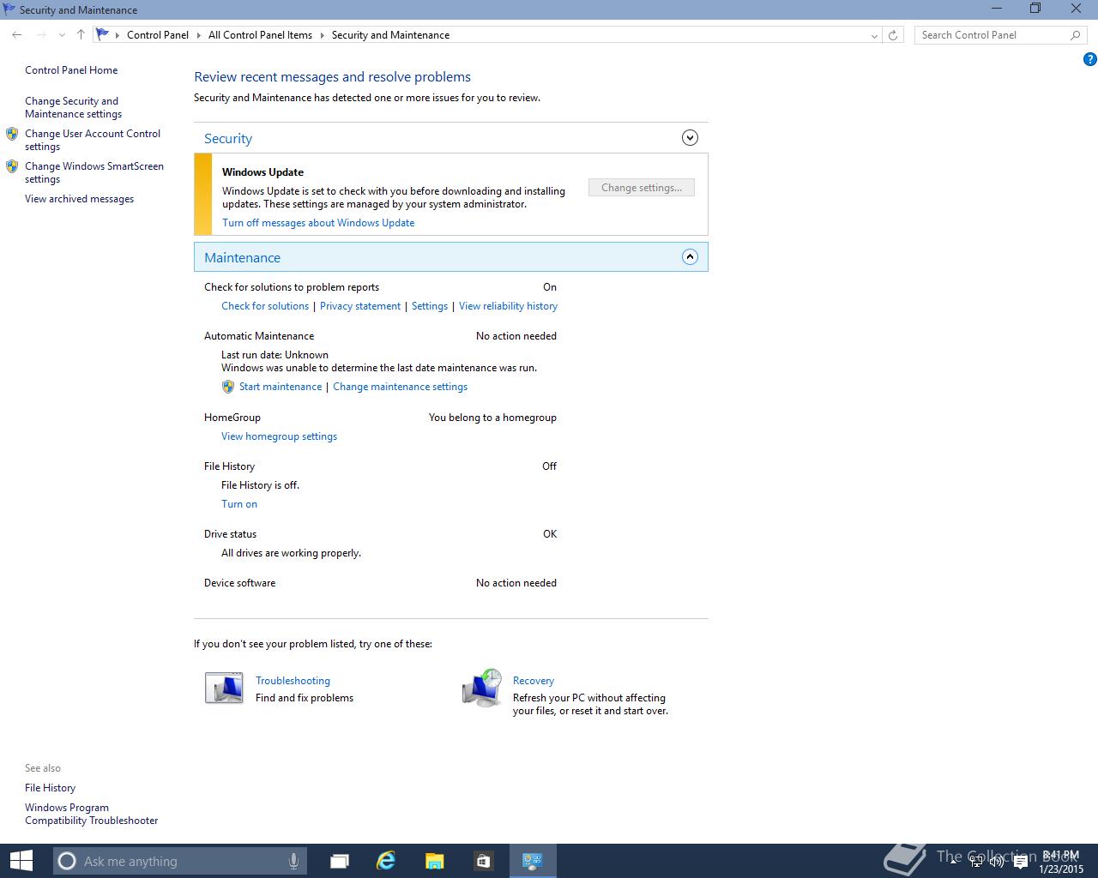Click the Automatic Maintenance heading
The width and height of the screenshot is (1098, 878).
(x=259, y=336)
